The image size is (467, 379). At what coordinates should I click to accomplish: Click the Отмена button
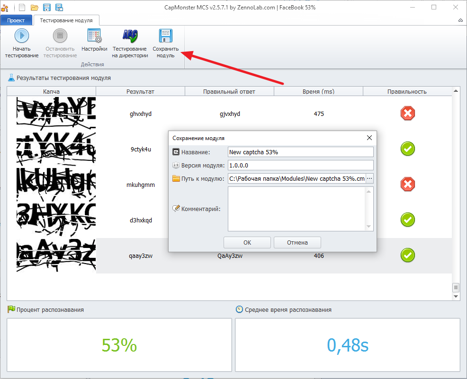[297, 242]
